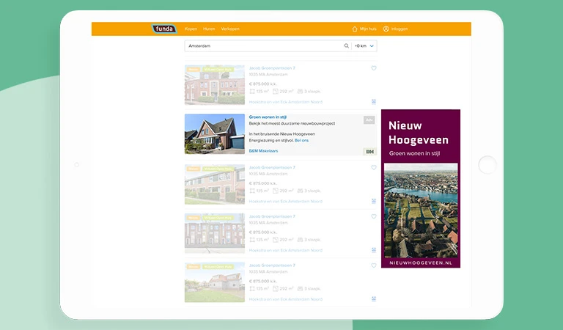This screenshot has height=330, width=563.
Task: Click 'Bekijk het meest duurzame nieuwbouwproject' text
Action: pyautogui.click(x=292, y=123)
